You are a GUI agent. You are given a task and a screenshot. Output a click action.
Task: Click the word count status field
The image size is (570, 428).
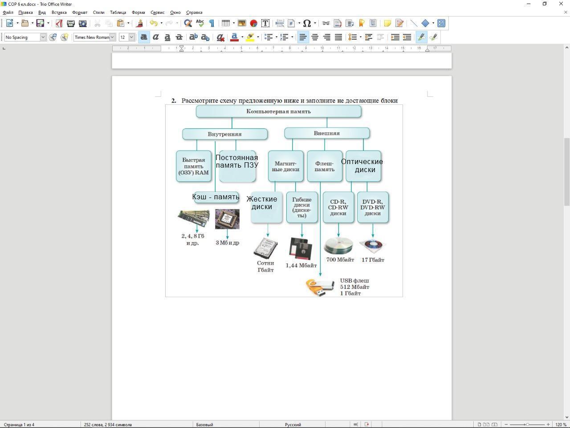pos(108,424)
